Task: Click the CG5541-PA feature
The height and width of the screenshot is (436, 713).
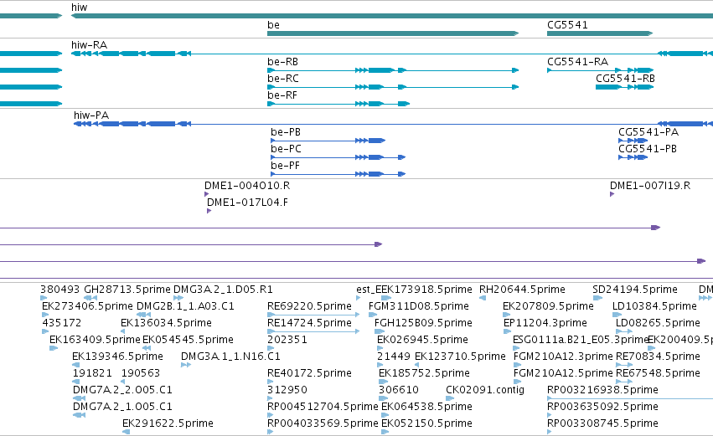Action: click(633, 141)
